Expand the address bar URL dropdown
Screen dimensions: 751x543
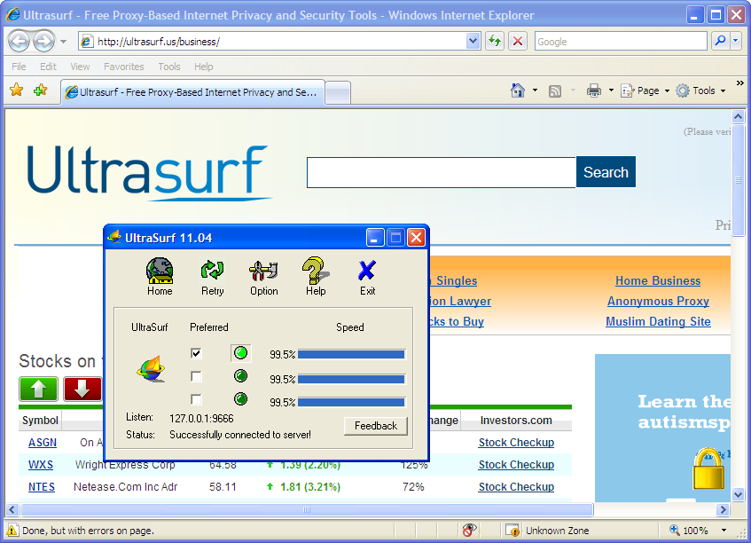(473, 42)
